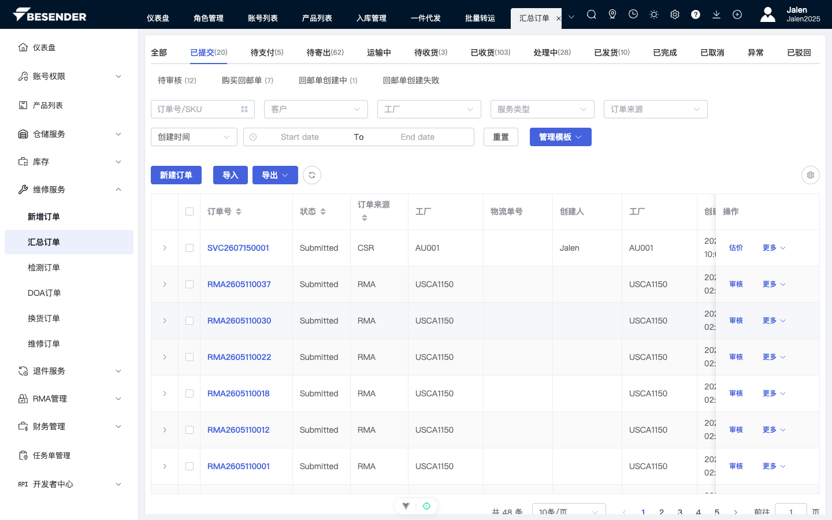The width and height of the screenshot is (832, 520).
Task: Open the 客户 dropdown
Action: tap(316, 109)
